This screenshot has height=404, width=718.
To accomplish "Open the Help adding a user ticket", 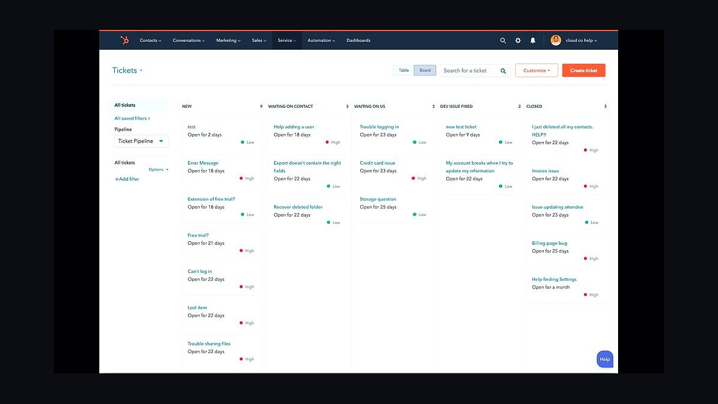I will tap(294, 127).
